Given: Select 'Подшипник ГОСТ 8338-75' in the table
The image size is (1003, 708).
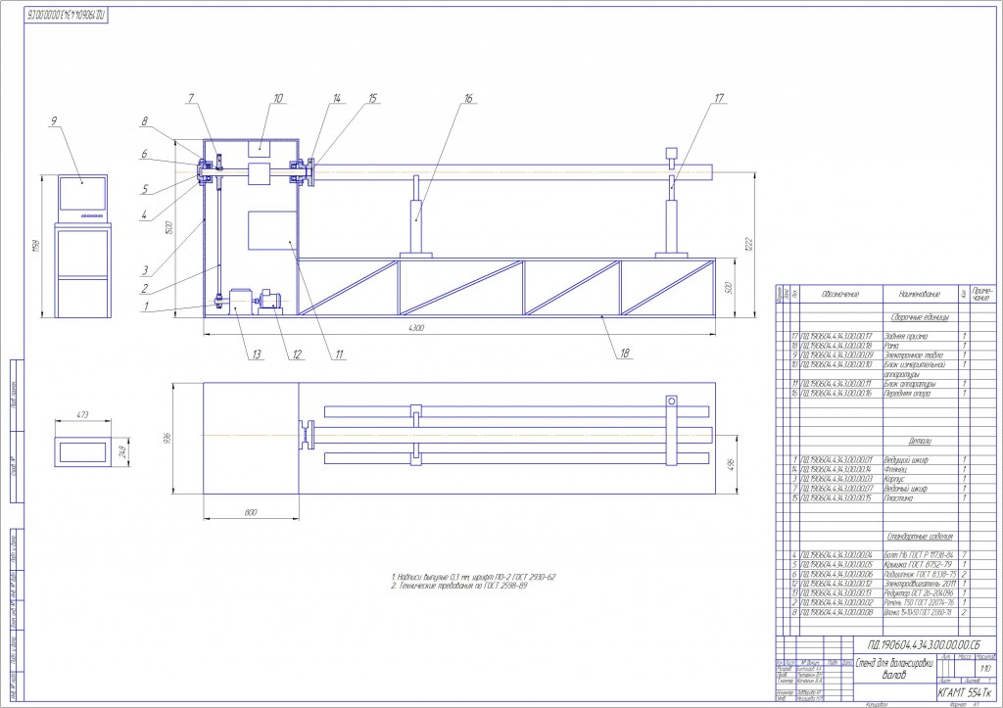Looking at the screenshot, I should pyautogui.click(x=920, y=574).
